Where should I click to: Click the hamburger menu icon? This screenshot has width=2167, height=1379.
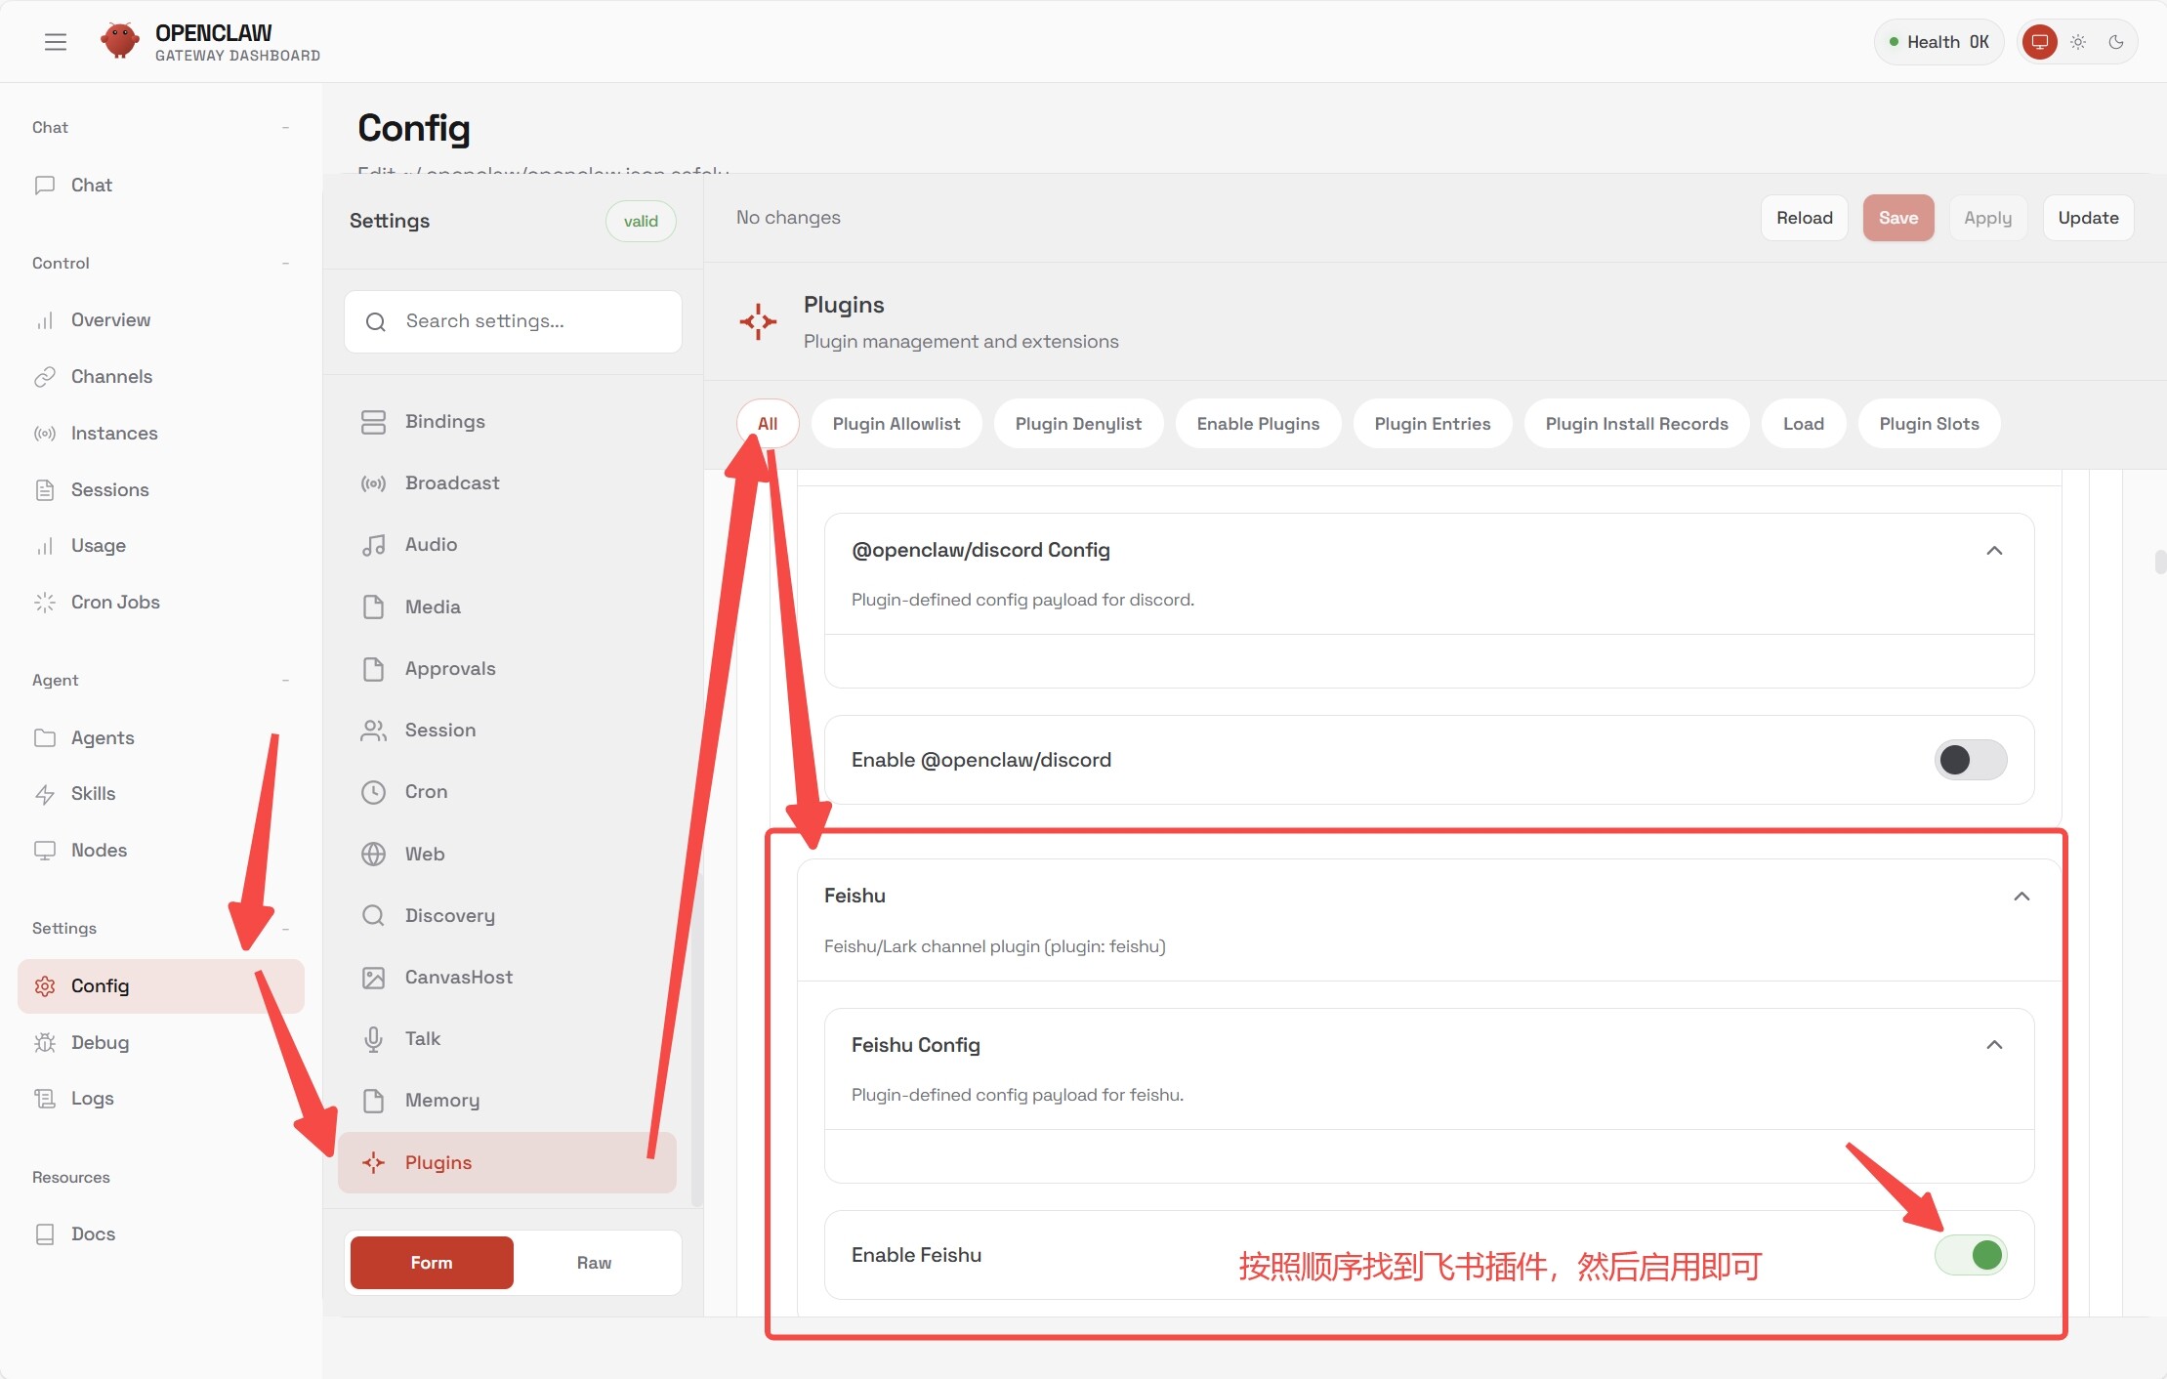[x=56, y=42]
